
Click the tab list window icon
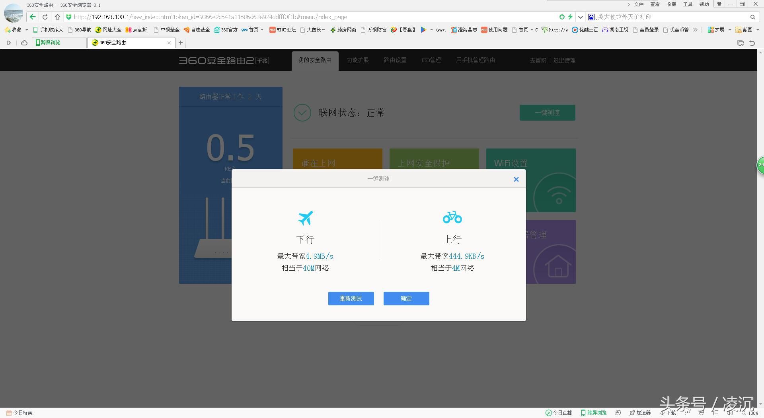click(x=741, y=43)
